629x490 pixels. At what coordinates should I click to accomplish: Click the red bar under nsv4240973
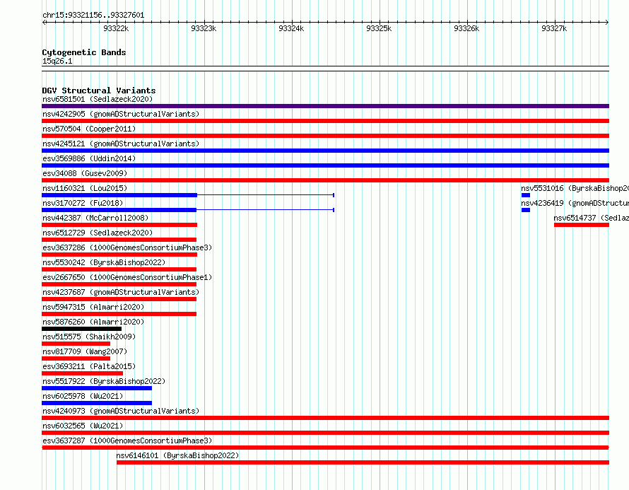[325, 418]
